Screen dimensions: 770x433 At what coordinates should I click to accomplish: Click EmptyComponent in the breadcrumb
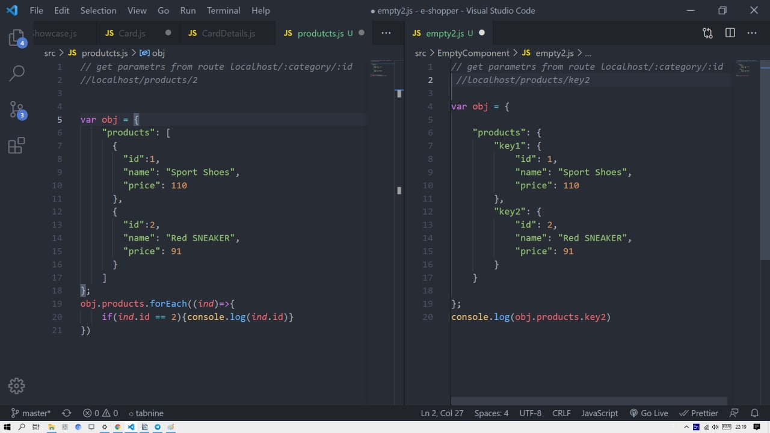[x=473, y=53]
